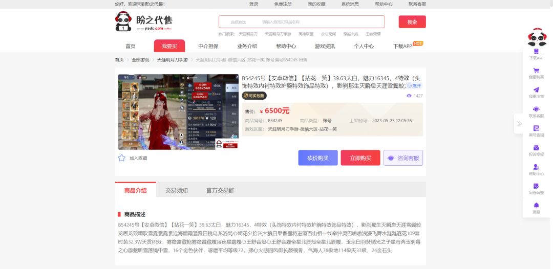This screenshot has height=269, width=553.
Task: Click the 我要出售 paper-plane icon
Action: tap(536, 90)
